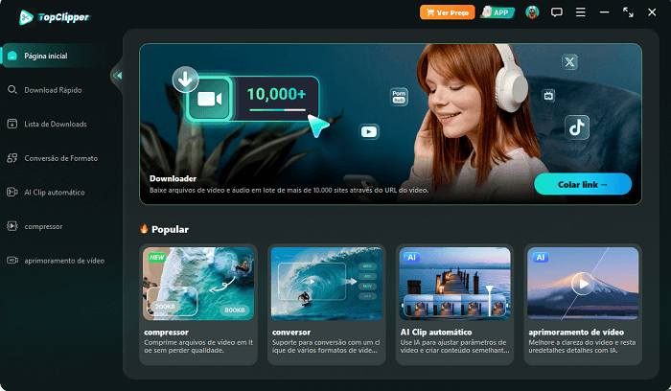Viewport: 671px width, 391px height.
Task: Collapse the left sidebar panel
Action: coord(118,75)
